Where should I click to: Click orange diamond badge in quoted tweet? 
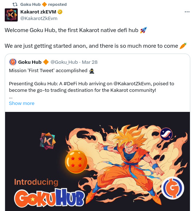46,62
